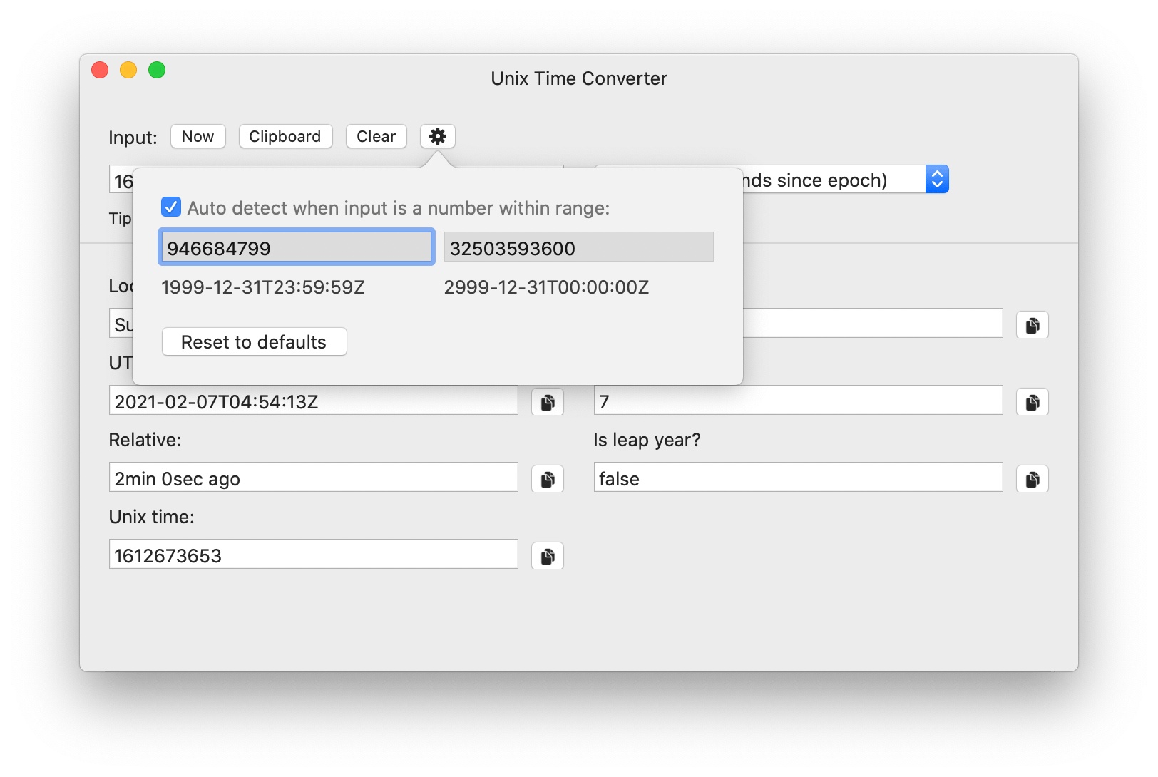This screenshot has height=777, width=1158.
Task: Copy the Unix time 1612673653
Action: pos(546,555)
